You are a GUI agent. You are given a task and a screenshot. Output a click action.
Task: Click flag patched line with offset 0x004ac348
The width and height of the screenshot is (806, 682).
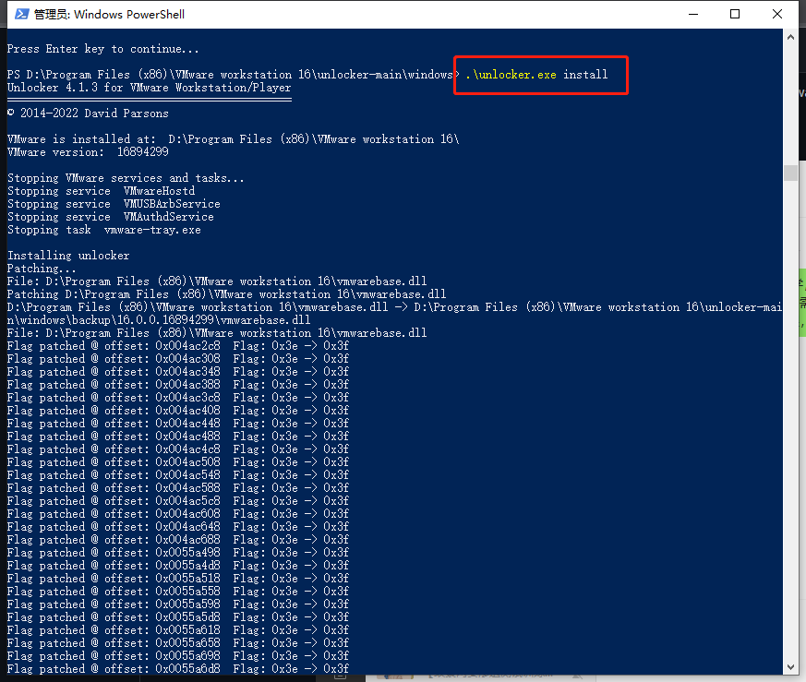(x=178, y=372)
